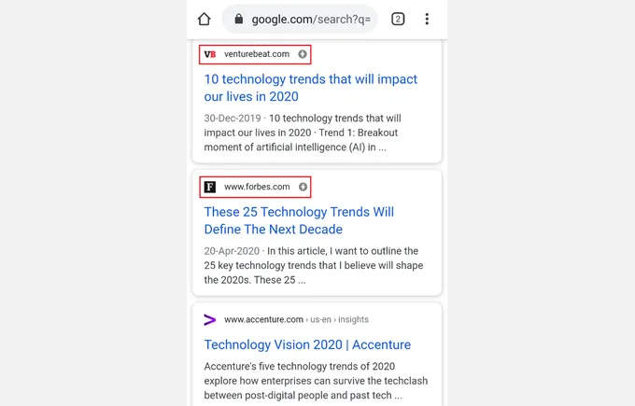Focus the google.com/search address bar
The image size is (635, 406).
point(308,19)
